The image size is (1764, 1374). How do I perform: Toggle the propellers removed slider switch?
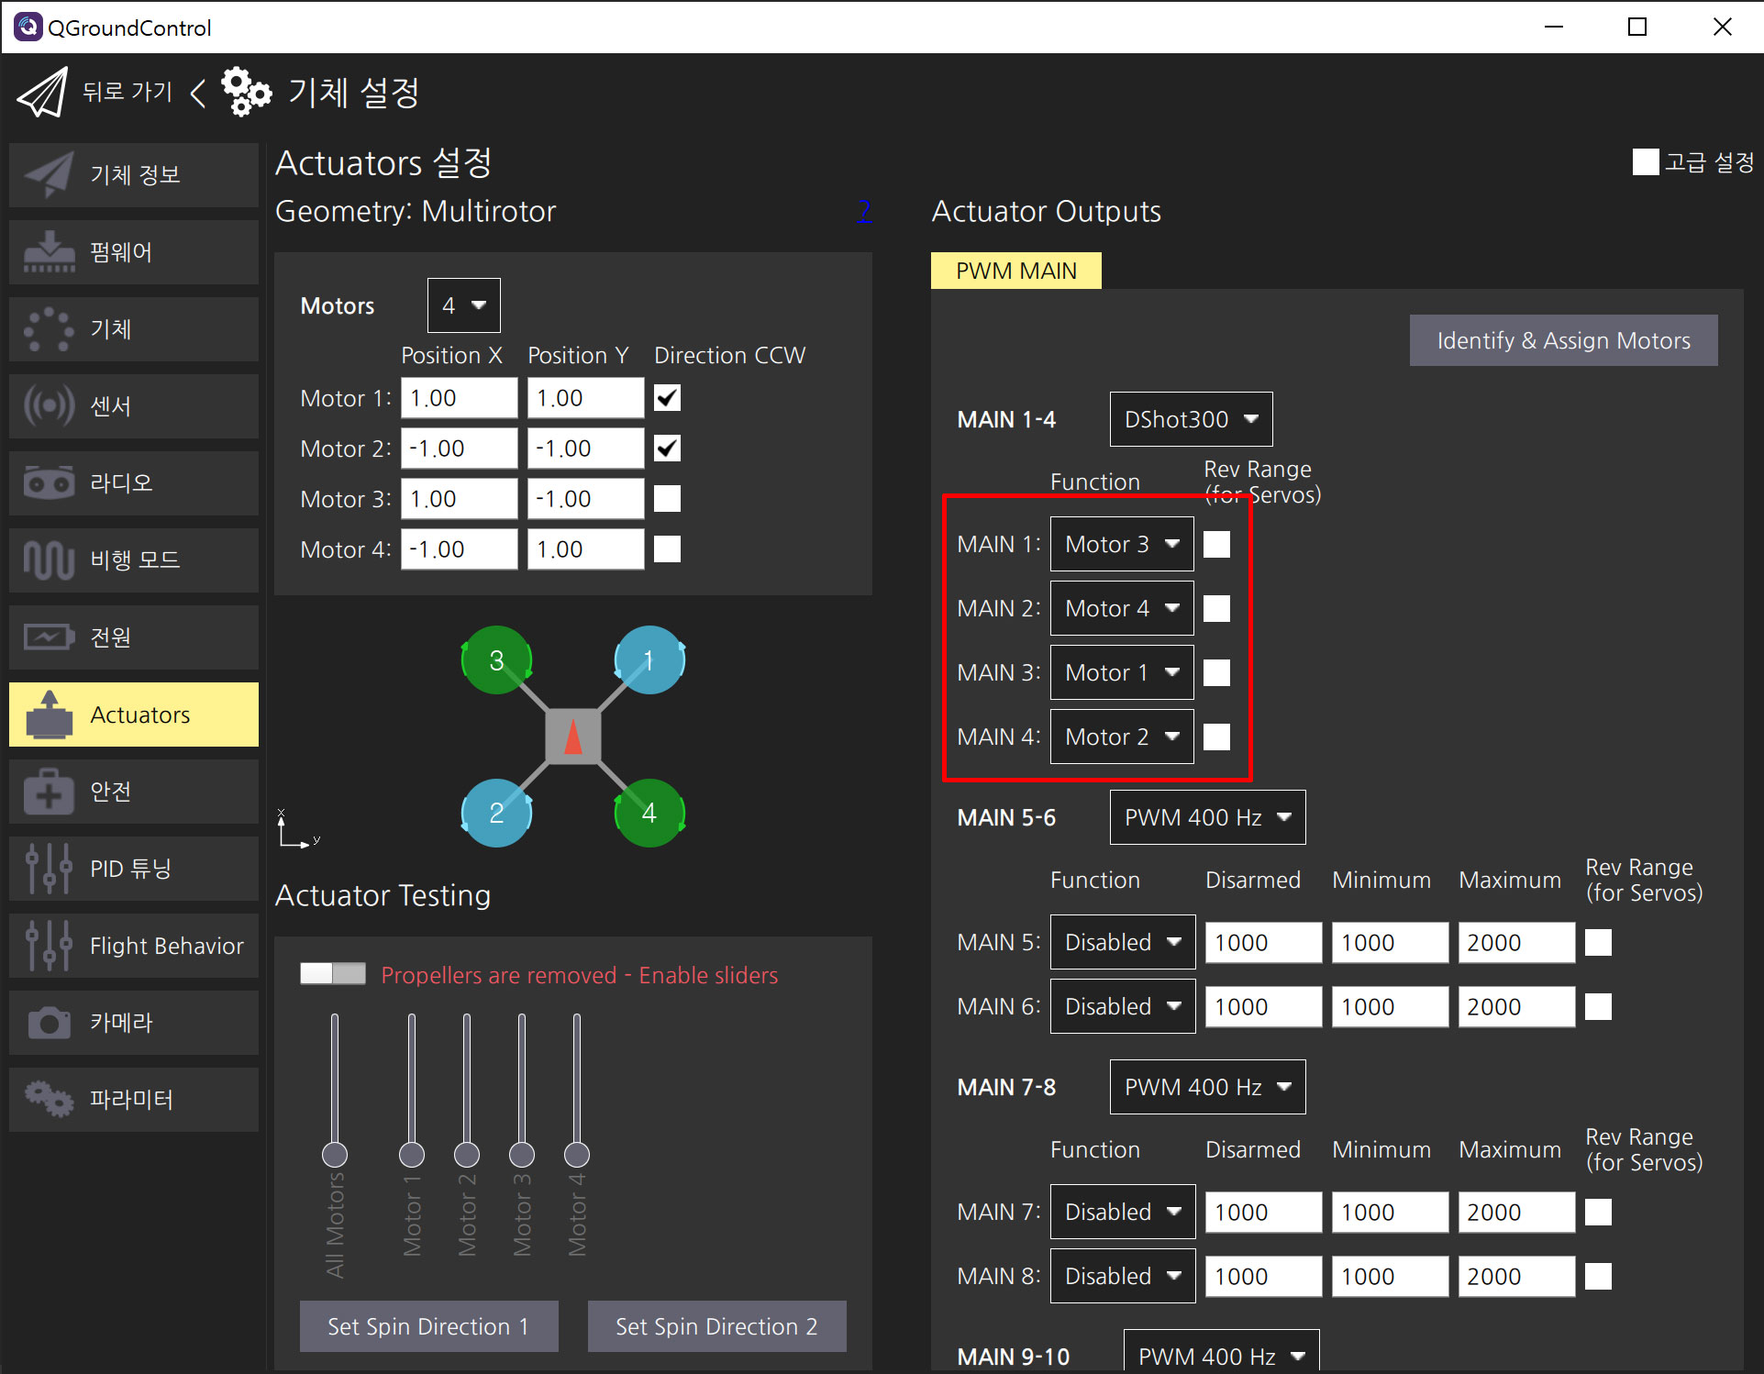332,974
